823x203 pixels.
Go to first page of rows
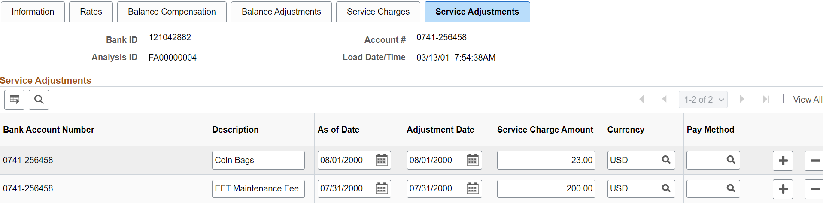click(x=641, y=99)
